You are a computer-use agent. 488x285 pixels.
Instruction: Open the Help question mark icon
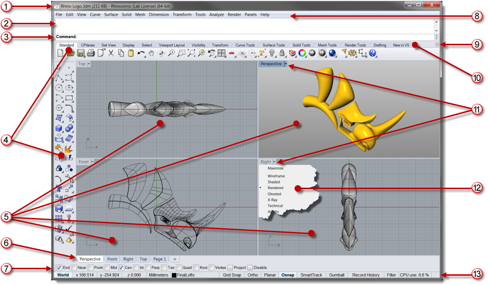(373, 53)
